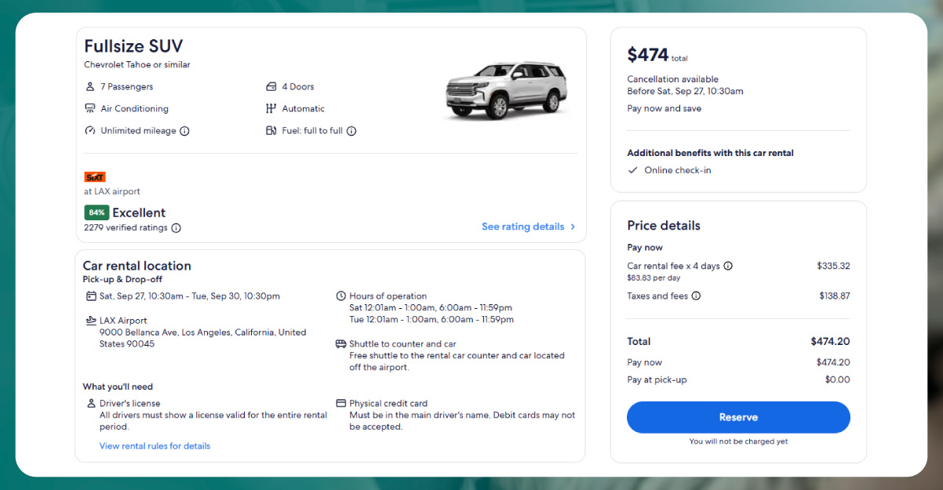Click the verified ratings info icon
The height and width of the screenshot is (490, 943).
[177, 228]
